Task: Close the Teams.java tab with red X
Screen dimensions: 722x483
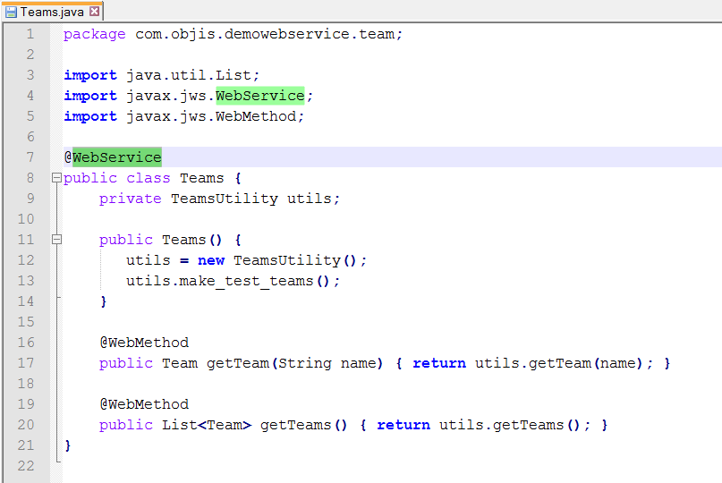Action: [x=95, y=11]
